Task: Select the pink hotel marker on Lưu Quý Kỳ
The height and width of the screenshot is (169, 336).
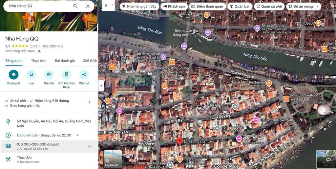Action: click(119, 111)
